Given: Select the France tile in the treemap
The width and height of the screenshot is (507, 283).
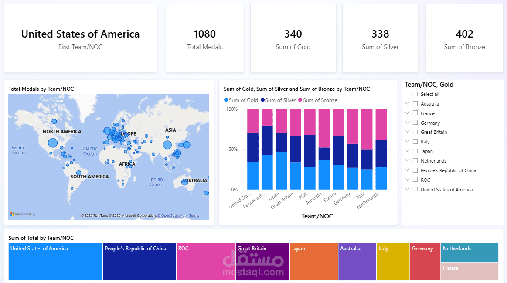Looking at the screenshot, I should 470,271.
